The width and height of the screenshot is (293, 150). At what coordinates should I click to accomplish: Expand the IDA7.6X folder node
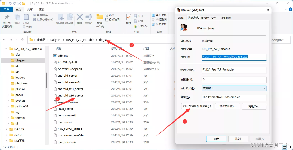pyautogui.click(x=6, y=129)
